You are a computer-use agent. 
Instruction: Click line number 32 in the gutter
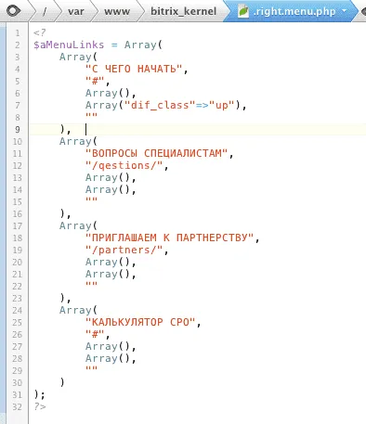pyautogui.click(x=18, y=407)
